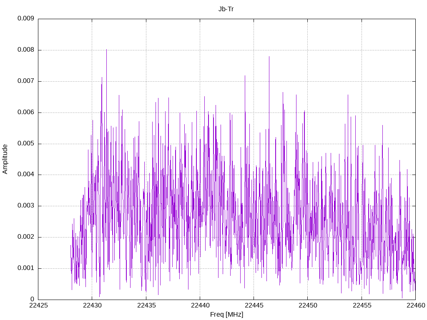This screenshot has height=320, width=427.
Task: Click the 22435 frequency tick label
Action: pyautogui.click(x=146, y=305)
